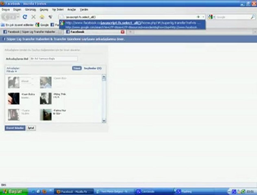Select the Tuana friend thumbnail
Screen dimensions: 257x195
point(14,115)
